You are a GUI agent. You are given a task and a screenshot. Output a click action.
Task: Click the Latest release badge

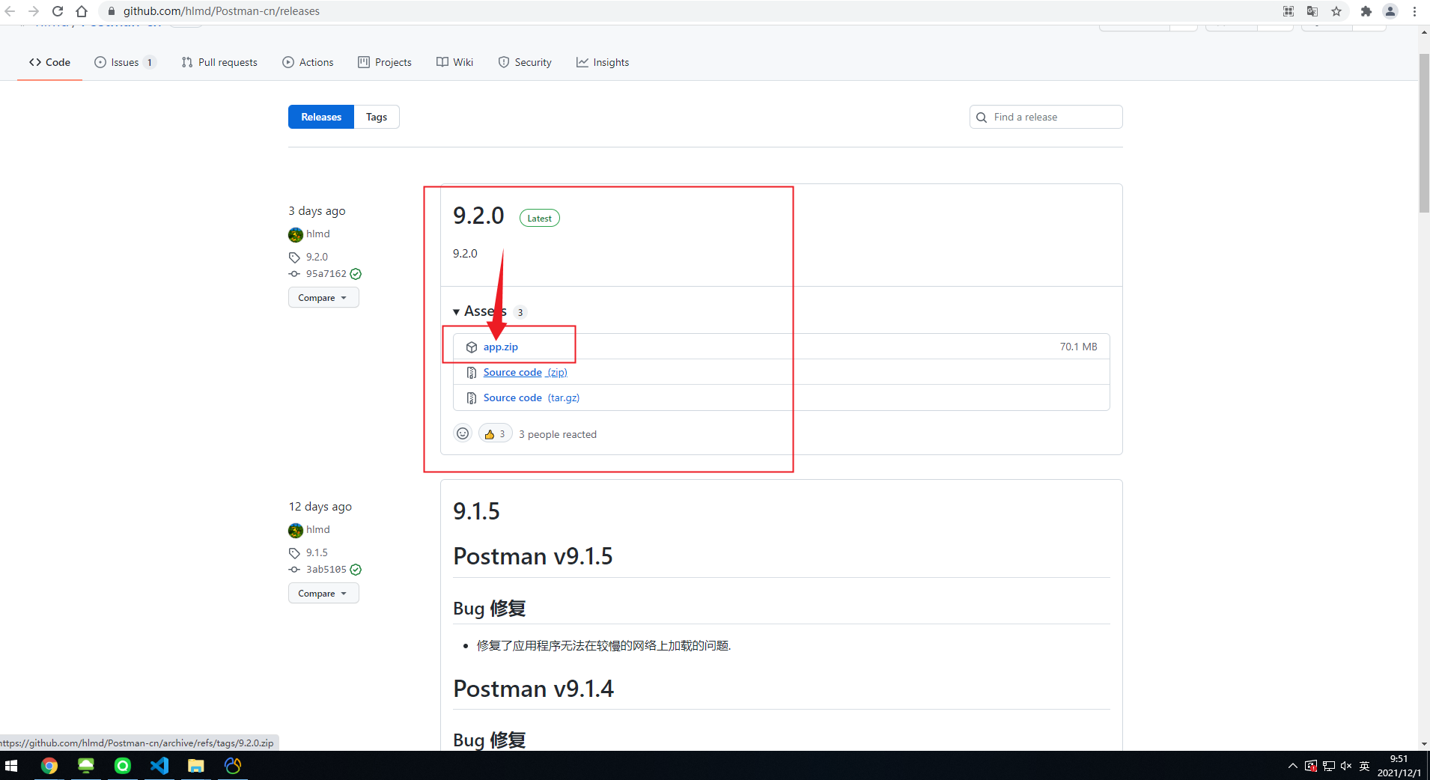pos(539,218)
